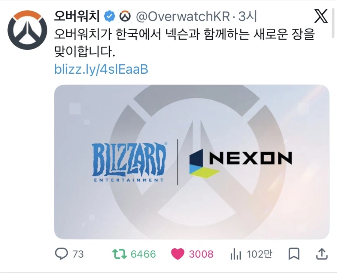Toggle like with the pink heart icon

click(x=178, y=254)
